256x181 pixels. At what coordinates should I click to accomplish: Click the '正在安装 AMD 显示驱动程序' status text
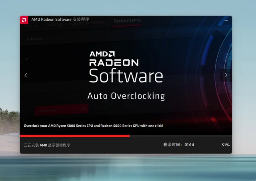(x=47, y=145)
